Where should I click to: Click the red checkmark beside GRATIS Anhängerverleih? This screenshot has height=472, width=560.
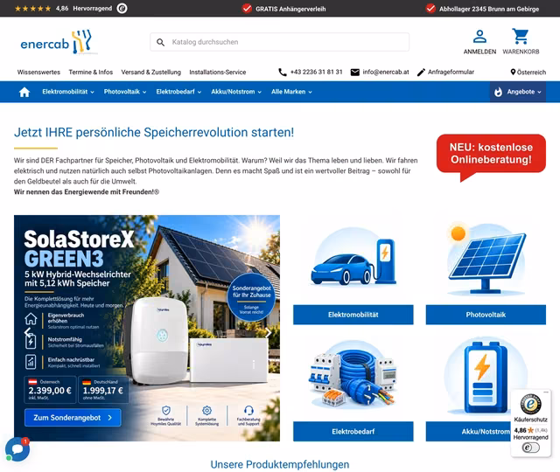(x=247, y=9)
